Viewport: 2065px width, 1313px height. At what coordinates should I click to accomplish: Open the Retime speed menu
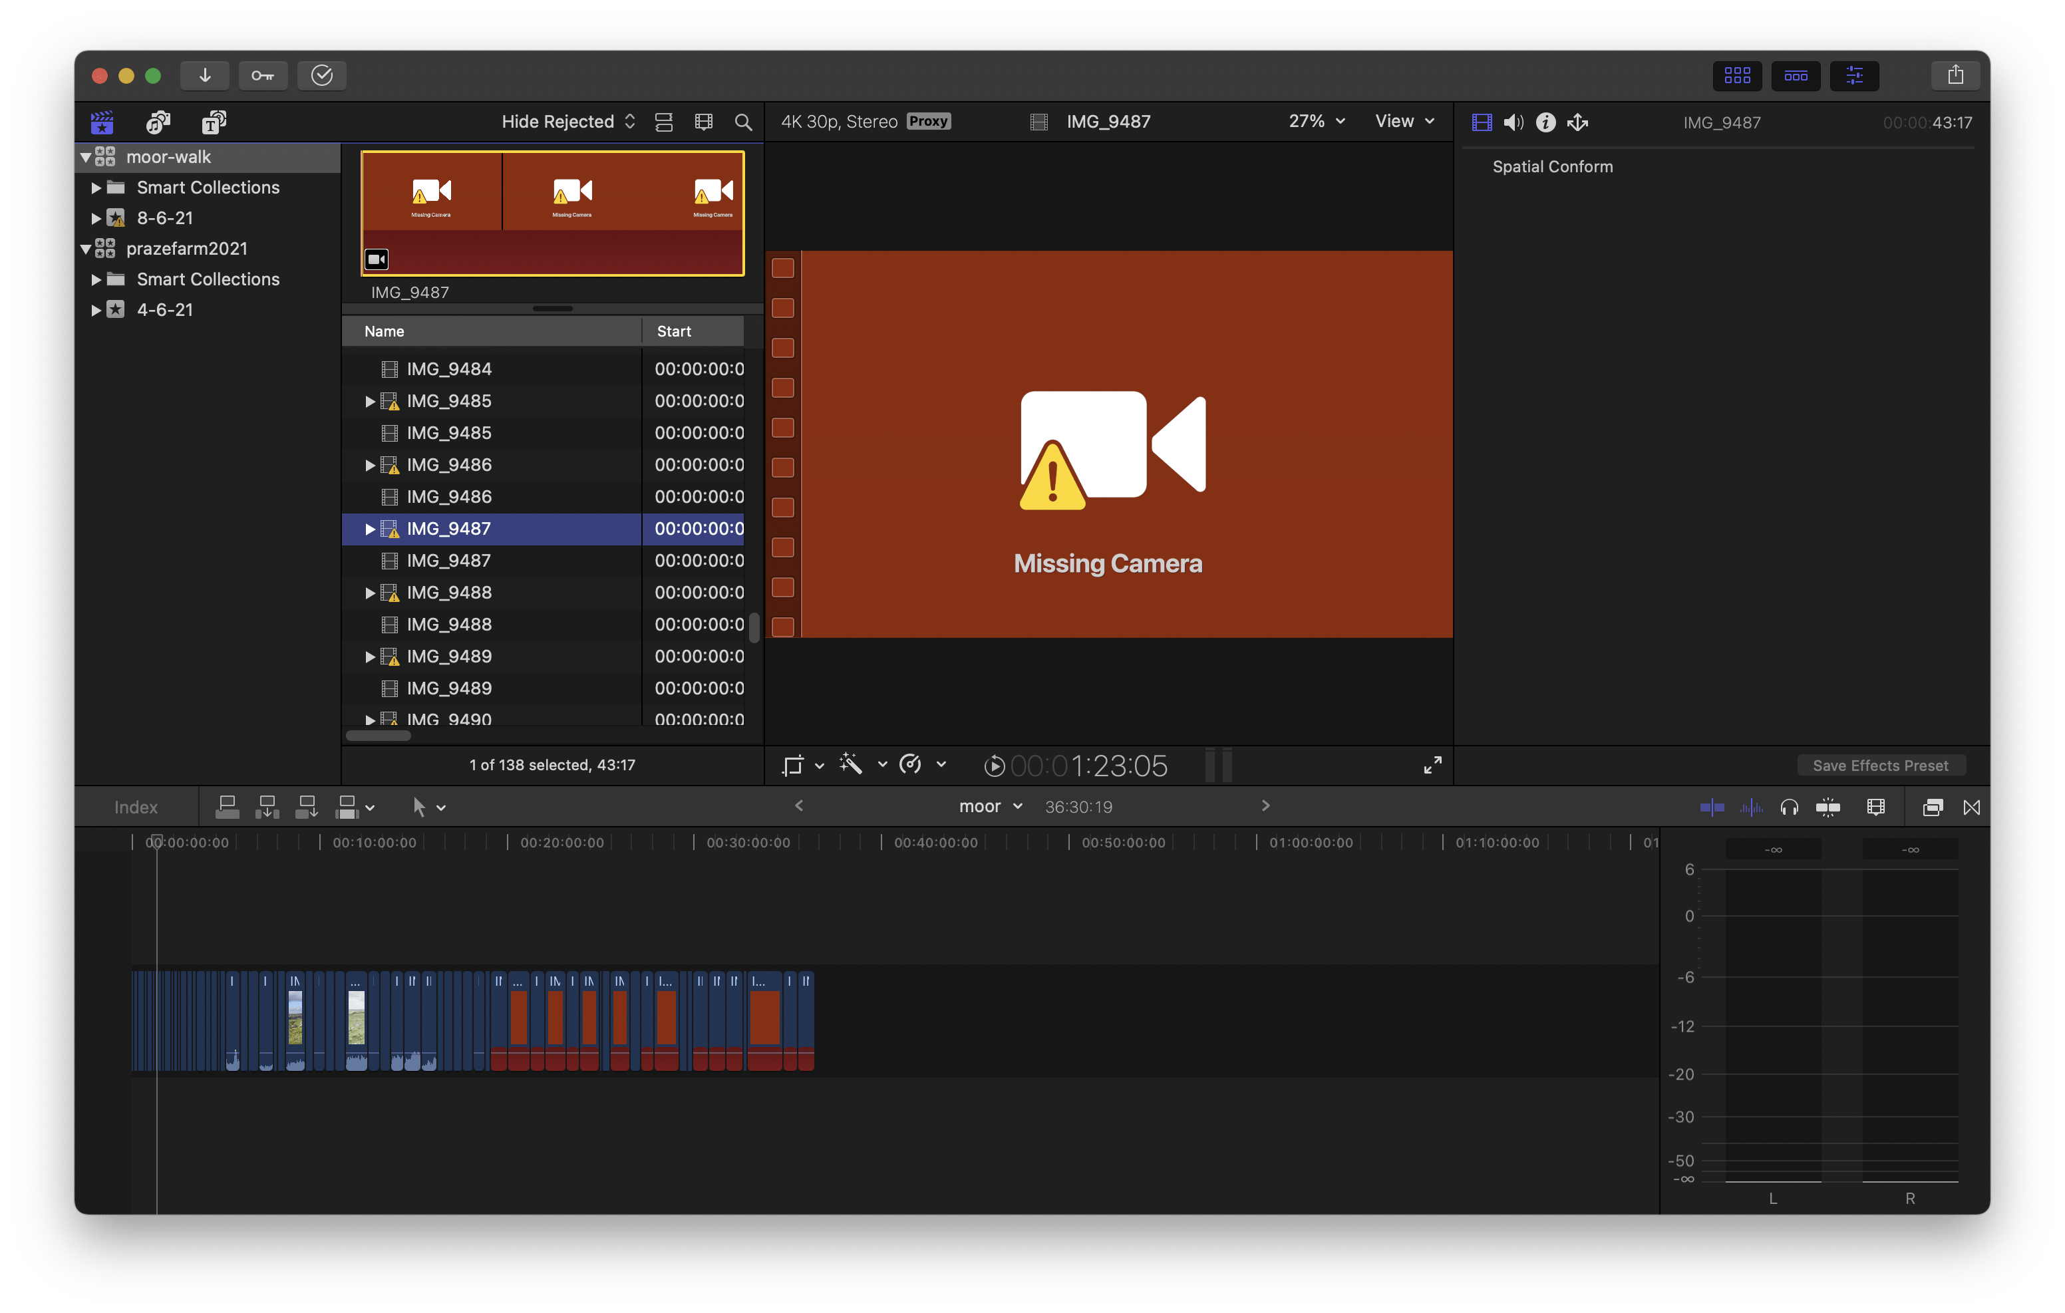click(x=922, y=764)
